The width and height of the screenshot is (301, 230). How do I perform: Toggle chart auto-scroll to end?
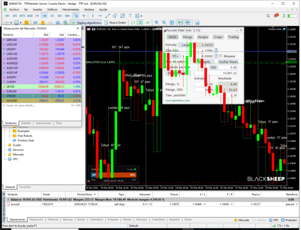pos(181,23)
